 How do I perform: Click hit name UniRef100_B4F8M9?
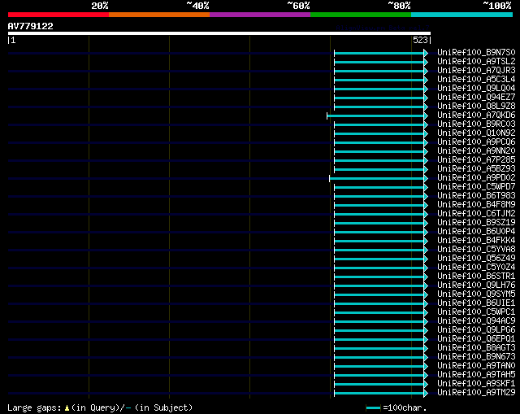(476, 205)
